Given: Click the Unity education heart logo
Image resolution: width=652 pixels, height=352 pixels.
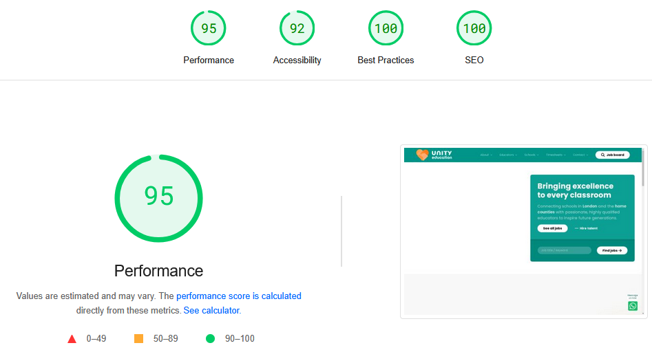Looking at the screenshot, I should (x=422, y=155).
